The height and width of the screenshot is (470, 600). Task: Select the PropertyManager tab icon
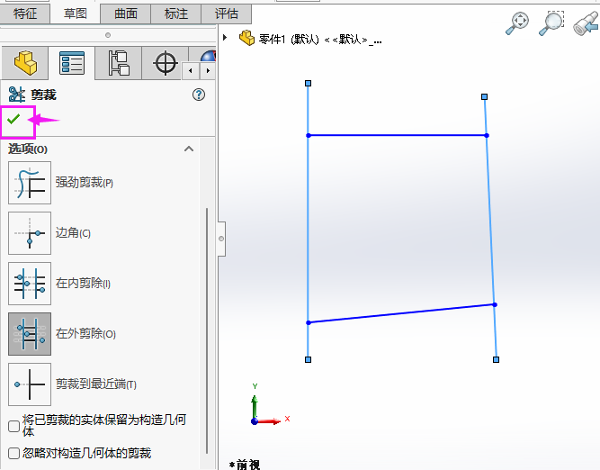click(72, 63)
